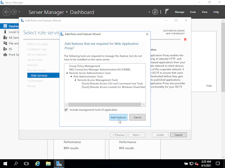Click the right tile's BPA results link
The image size is (225, 168).
pyautogui.click(x=127, y=148)
